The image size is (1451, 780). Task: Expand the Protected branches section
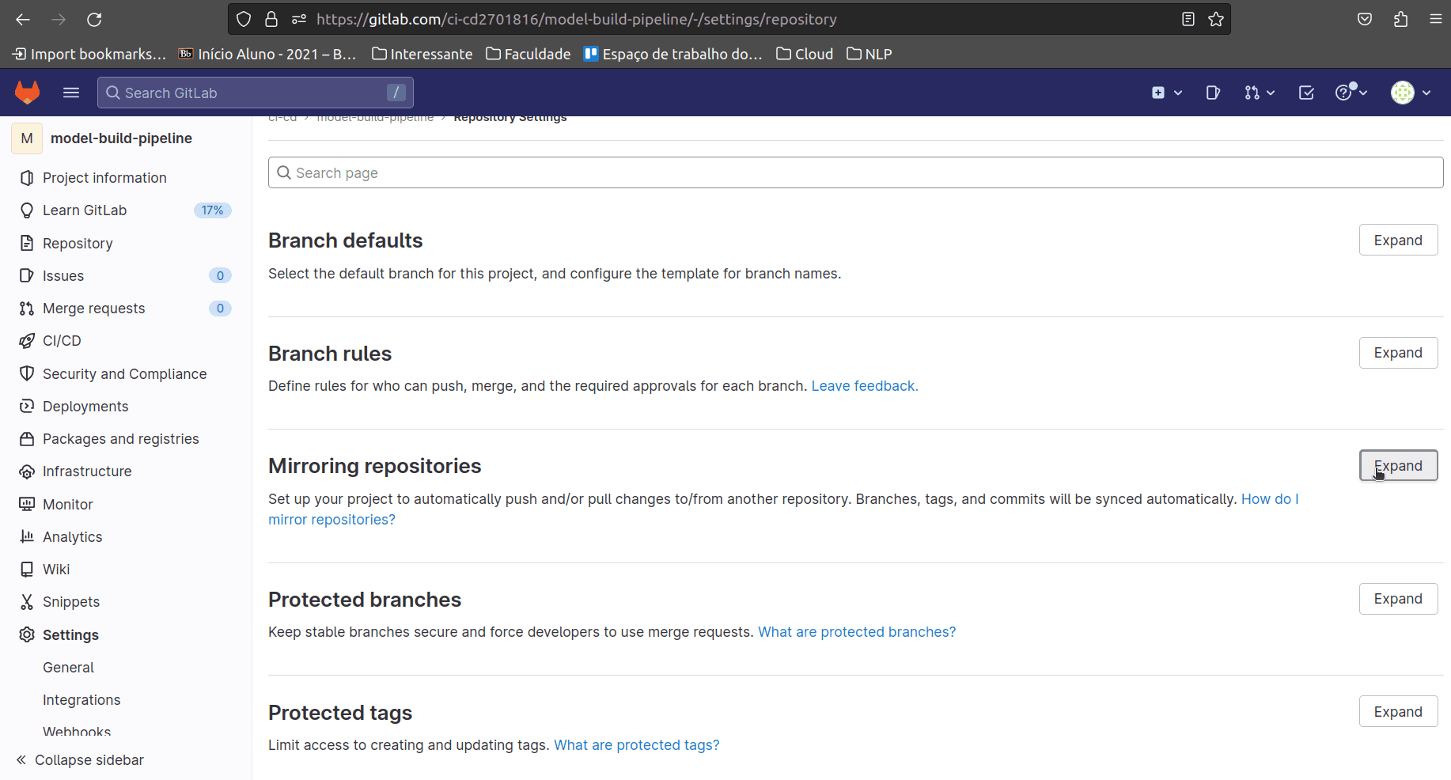pos(1398,599)
